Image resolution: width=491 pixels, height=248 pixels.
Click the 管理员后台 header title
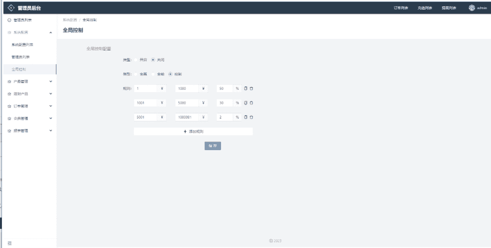(x=29, y=8)
